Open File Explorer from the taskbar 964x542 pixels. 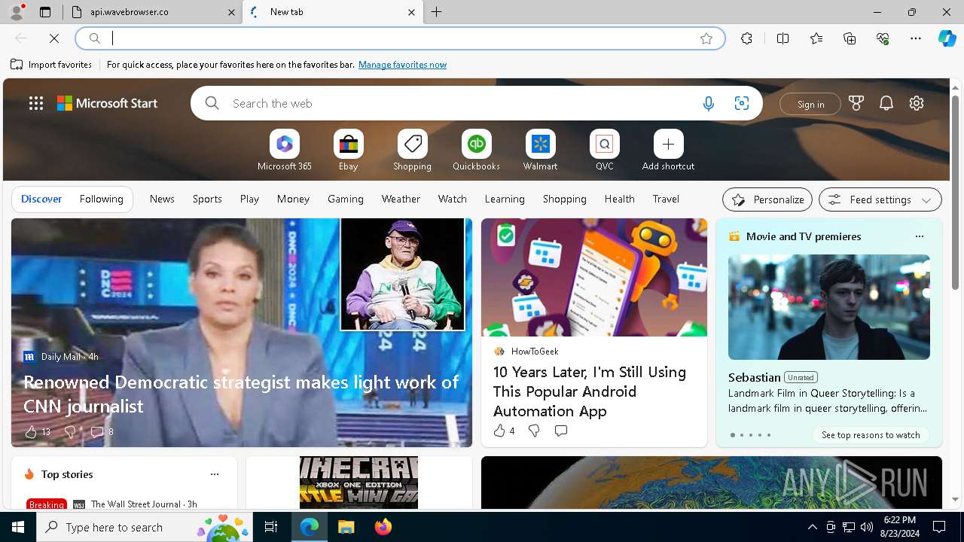click(x=346, y=527)
